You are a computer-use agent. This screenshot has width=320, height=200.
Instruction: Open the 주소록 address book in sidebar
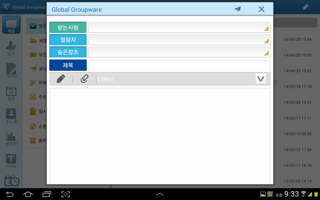click(x=11, y=116)
